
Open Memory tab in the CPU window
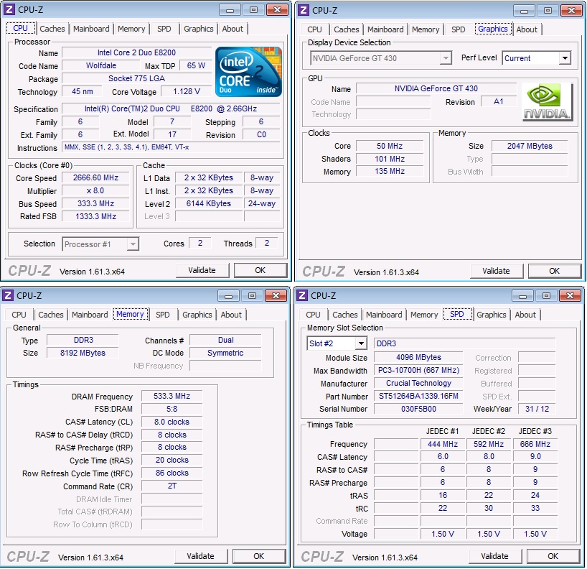(x=131, y=29)
